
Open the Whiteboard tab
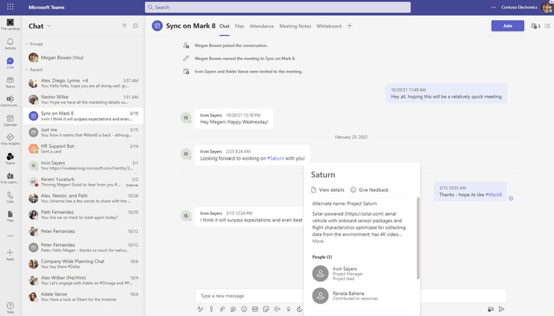(x=329, y=26)
